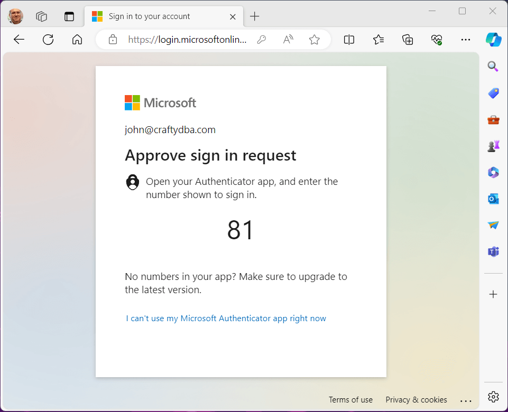The image size is (508, 412).
Task: Open the Collections button
Action: (407, 40)
